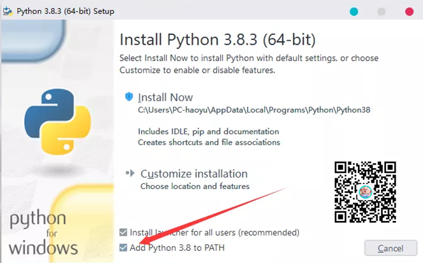Click 'Includes IDLE, pip and documentation' text
Image resolution: width=423 pixels, height=263 pixels.
[x=208, y=132]
